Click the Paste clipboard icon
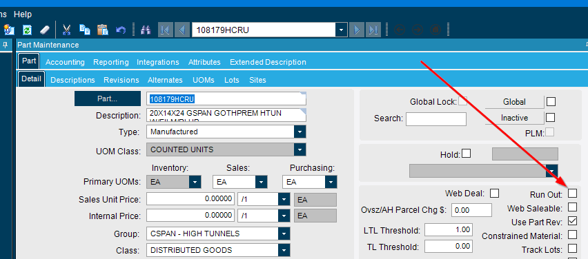 point(102,30)
